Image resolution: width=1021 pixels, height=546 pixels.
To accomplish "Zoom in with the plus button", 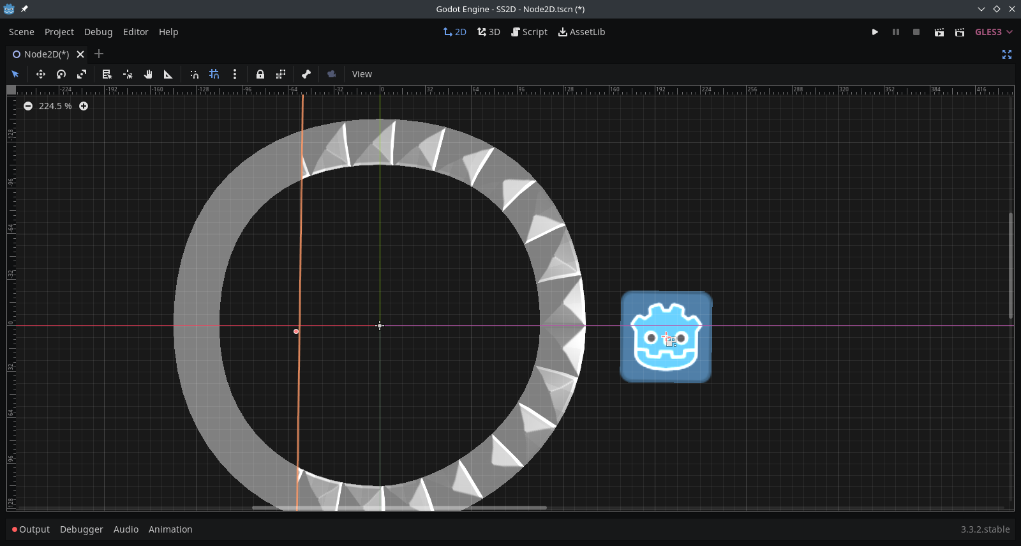I will [x=84, y=106].
